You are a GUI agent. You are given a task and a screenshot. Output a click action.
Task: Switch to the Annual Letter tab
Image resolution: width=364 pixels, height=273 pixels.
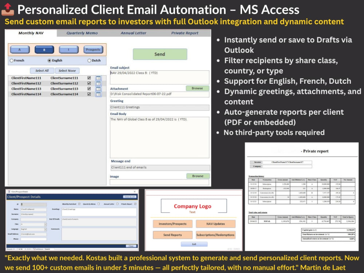pyautogui.click(x=134, y=33)
